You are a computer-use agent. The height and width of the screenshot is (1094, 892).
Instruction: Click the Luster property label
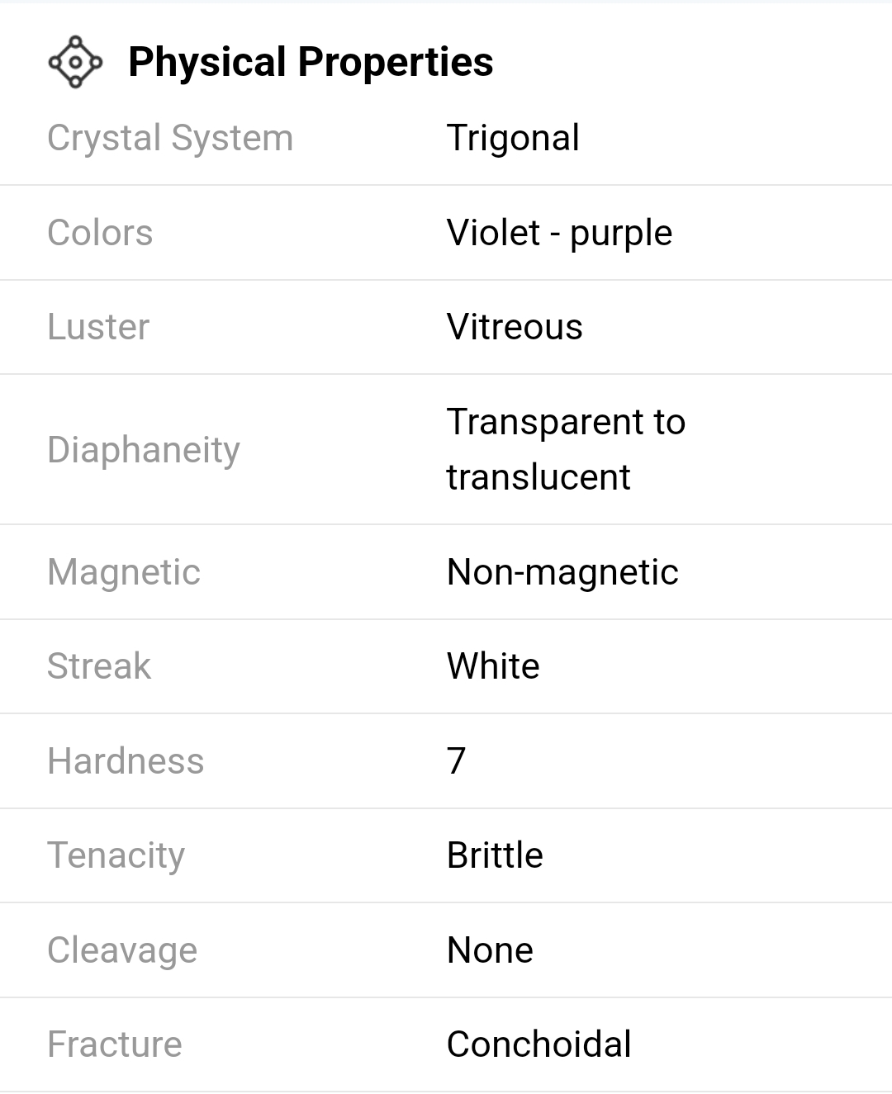(98, 327)
